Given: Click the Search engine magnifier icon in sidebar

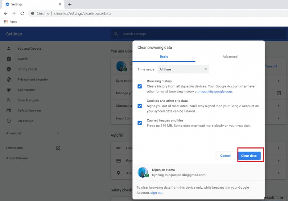Looking at the screenshot, I should pos(9,100).
